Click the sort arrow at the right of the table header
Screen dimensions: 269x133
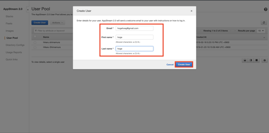(264, 37)
